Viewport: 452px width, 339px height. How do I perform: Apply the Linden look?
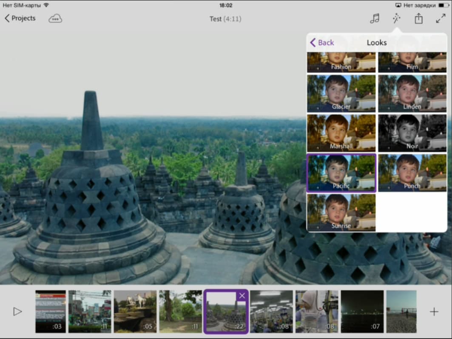(x=412, y=93)
